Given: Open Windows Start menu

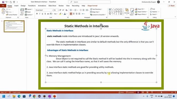Looking at the screenshot, I should point(4,96).
